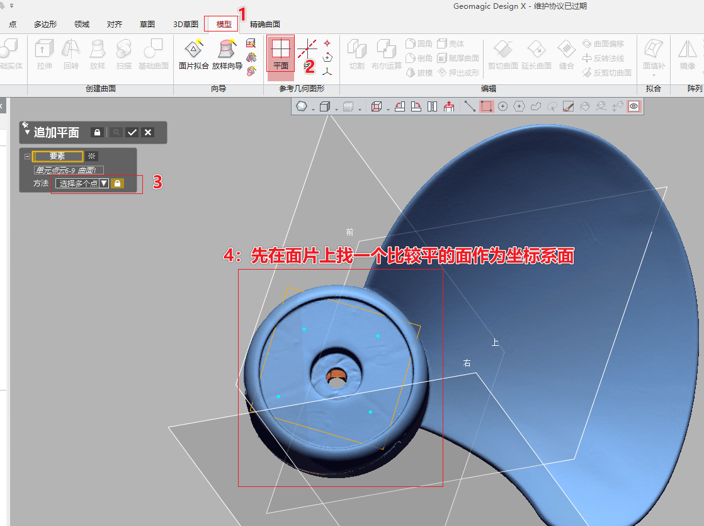Select the 缝合 (Sew) surface tool
This screenshot has height=526, width=704.
coord(566,54)
